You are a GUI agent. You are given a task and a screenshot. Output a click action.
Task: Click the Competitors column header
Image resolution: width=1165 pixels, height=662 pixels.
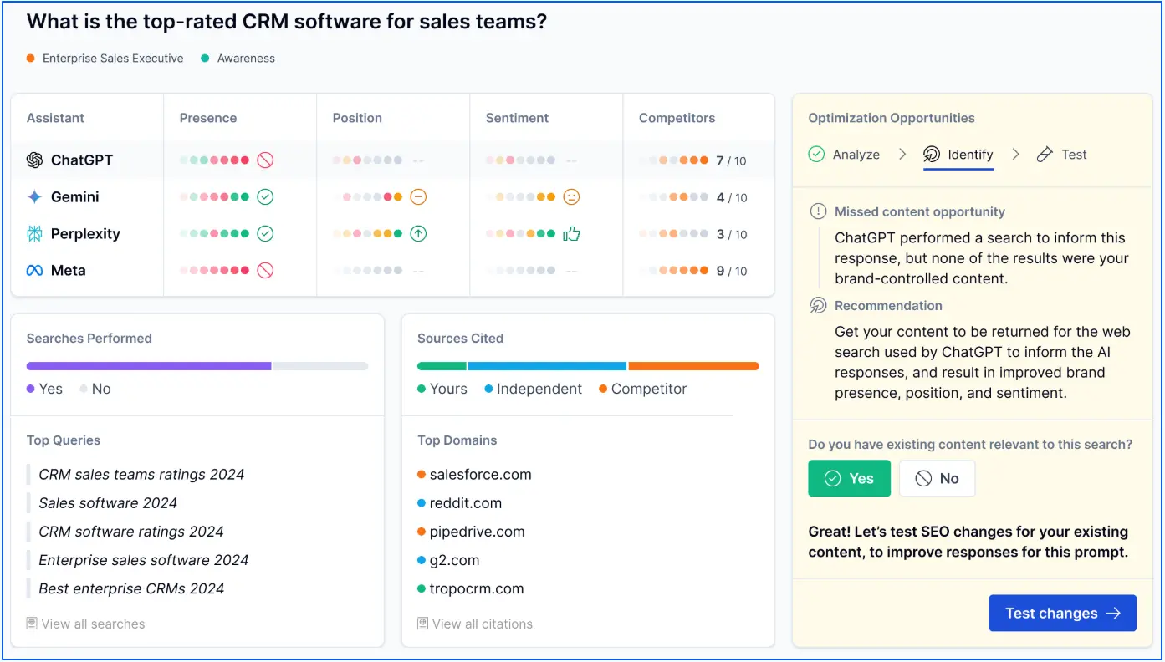pos(677,118)
